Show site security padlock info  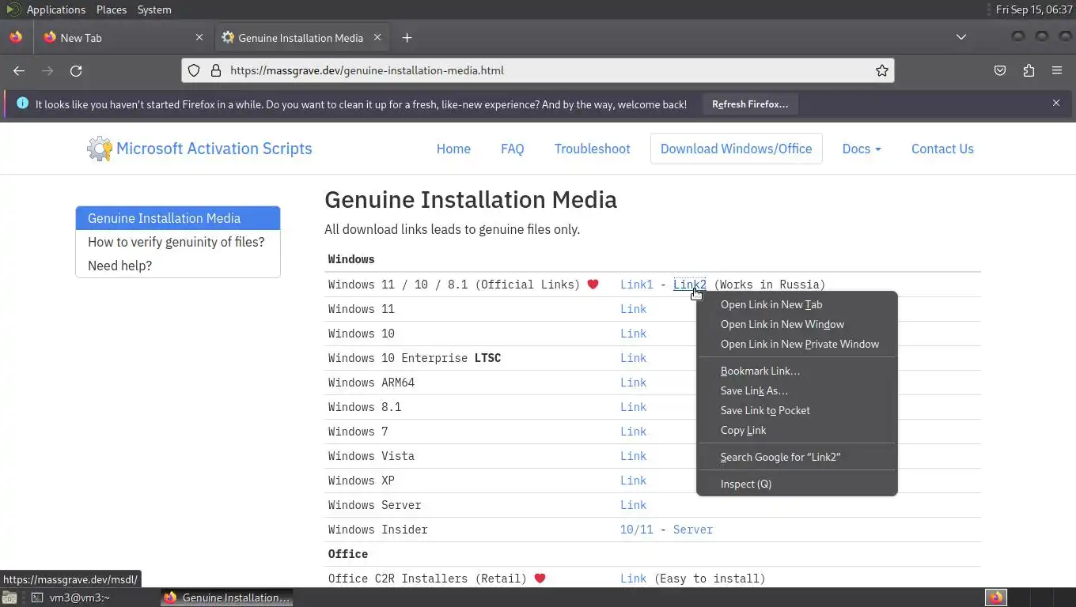[215, 70]
